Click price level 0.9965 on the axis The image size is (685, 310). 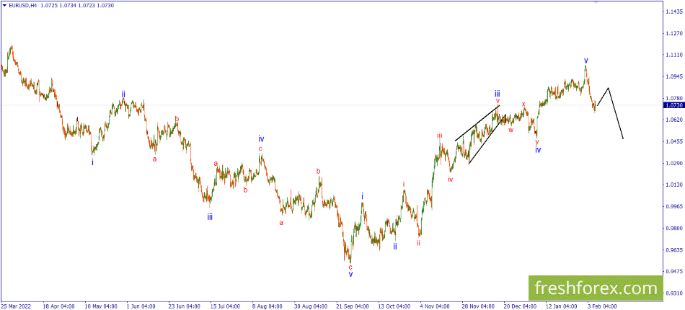coord(673,206)
